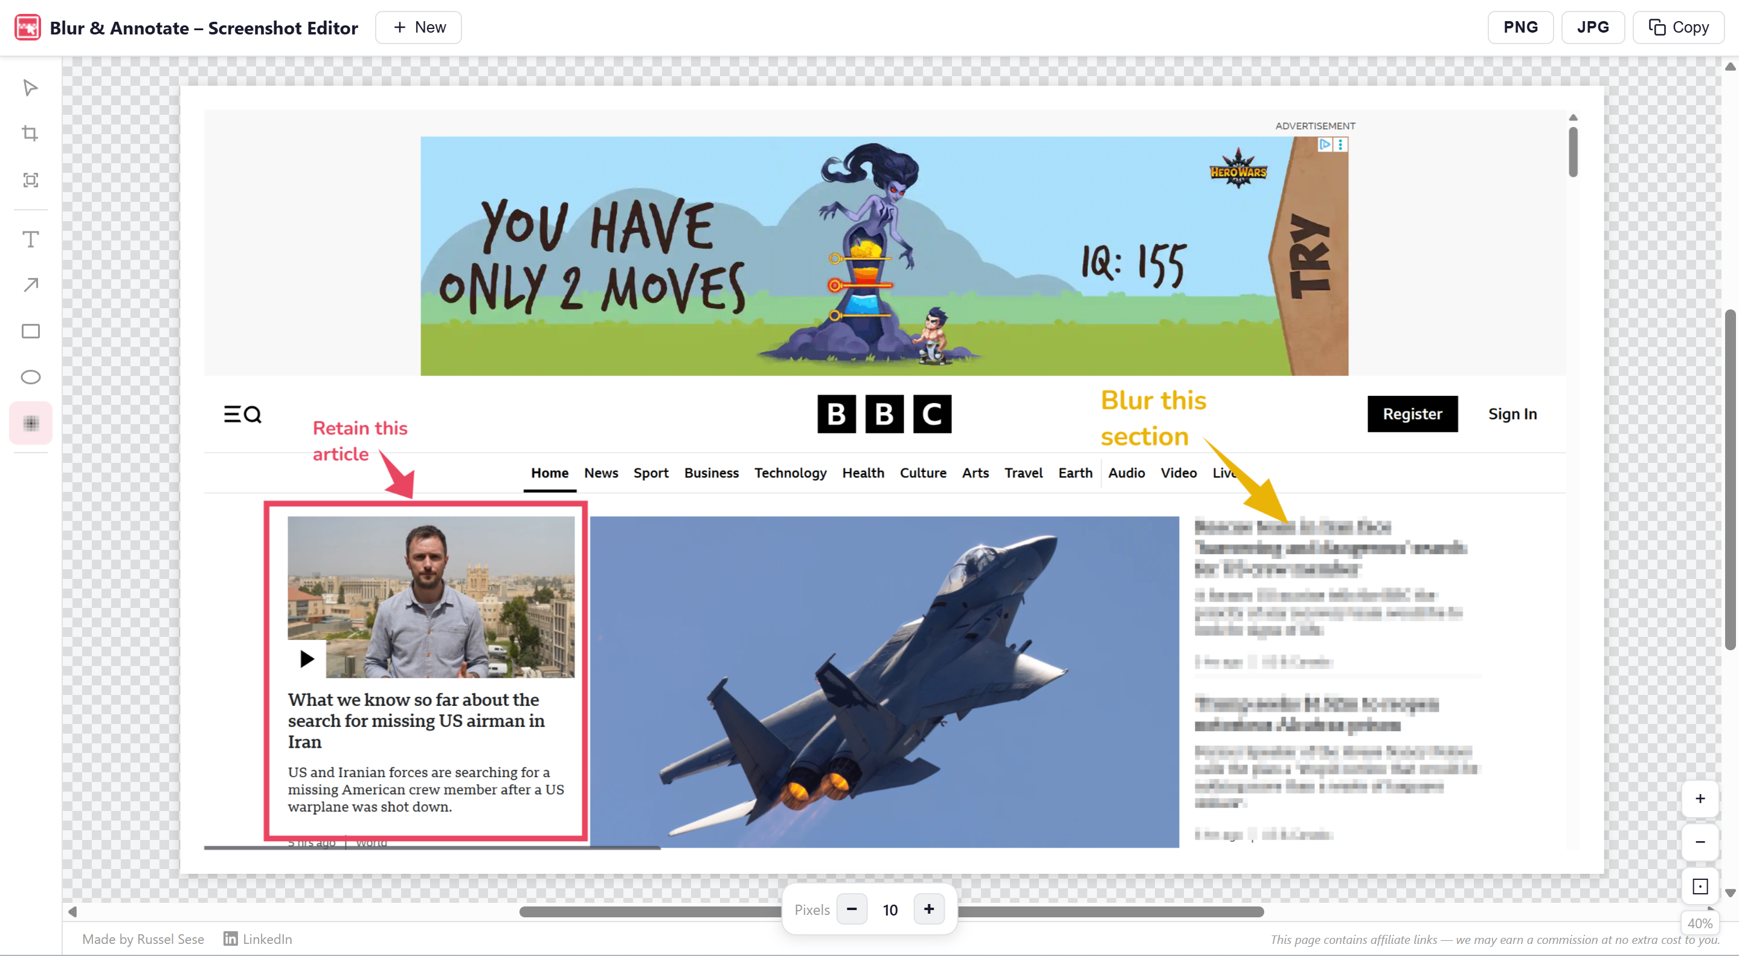Image resolution: width=1739 pixels, height=956 pixels.
Task: Copy the screenshot to clipboard
Action: coord(1678,27)
